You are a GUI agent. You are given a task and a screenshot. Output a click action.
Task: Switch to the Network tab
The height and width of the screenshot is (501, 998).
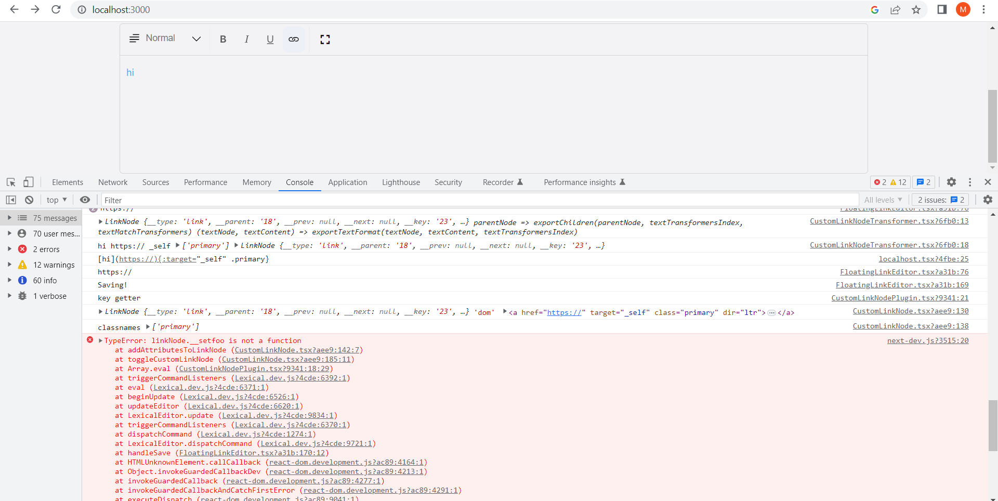point(113,182)
